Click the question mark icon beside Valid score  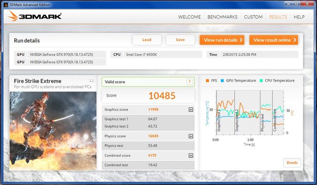(x=189, y=82)
